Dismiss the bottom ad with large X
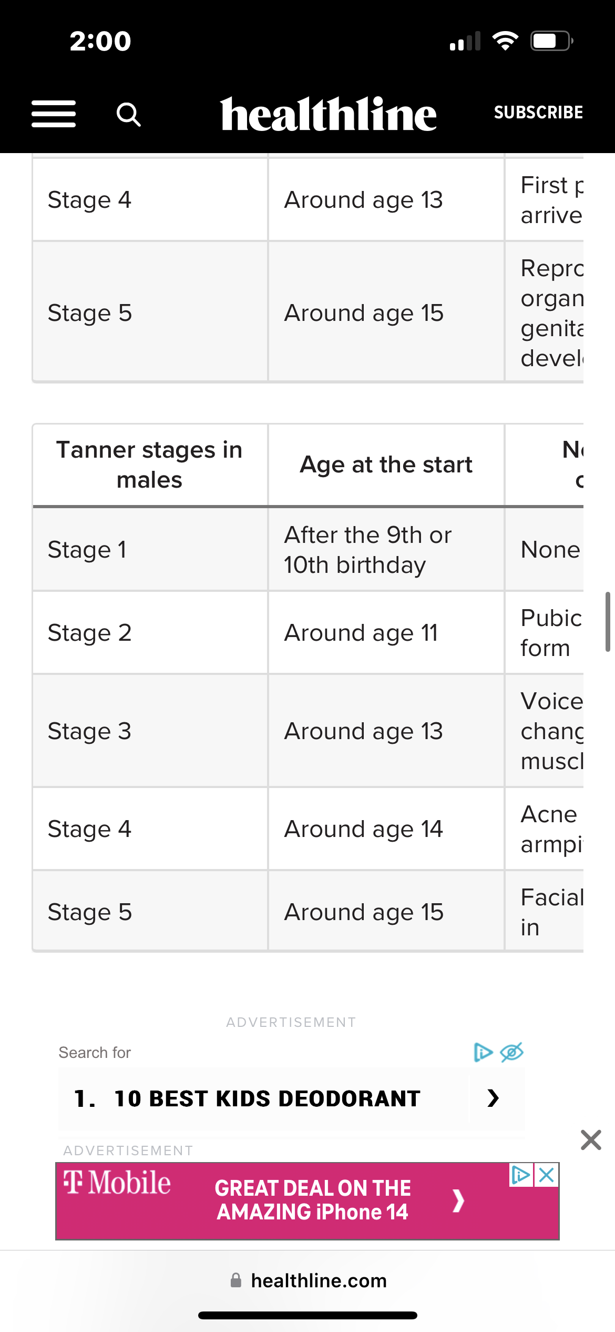Viewport: 615px width, 1332px height. (x=591, y=1140)
